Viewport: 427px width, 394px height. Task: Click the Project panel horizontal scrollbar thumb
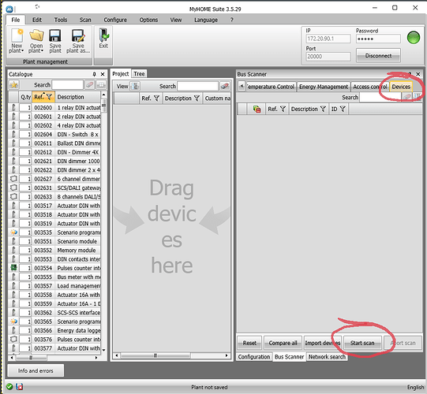point(155,355)
